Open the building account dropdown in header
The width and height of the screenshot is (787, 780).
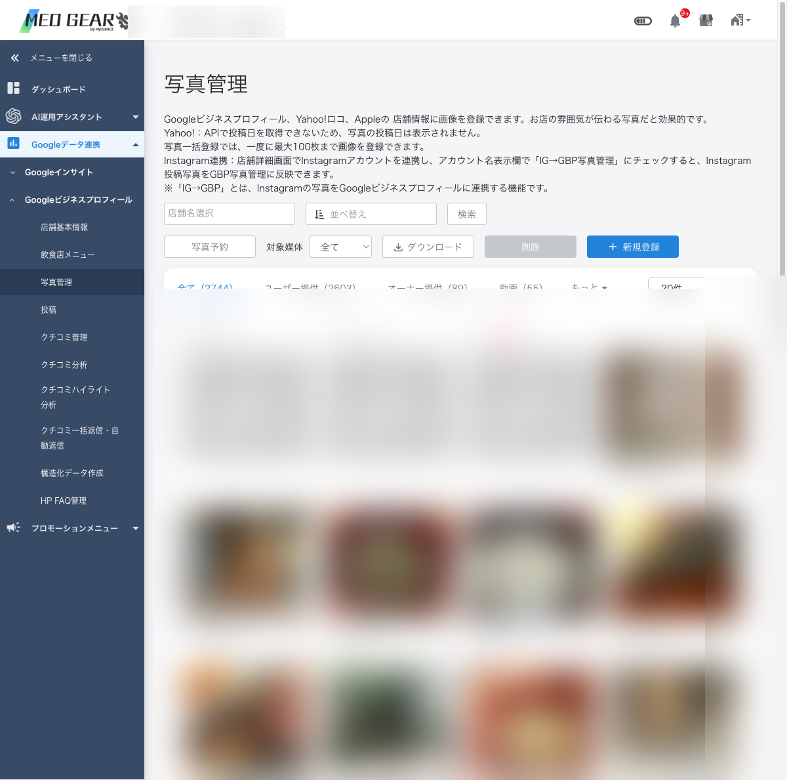(740, 20)
